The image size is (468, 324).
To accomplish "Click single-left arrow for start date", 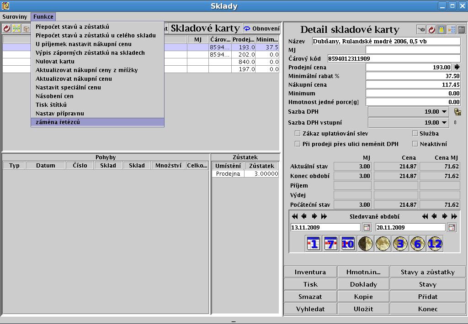I will pos(304,216).
